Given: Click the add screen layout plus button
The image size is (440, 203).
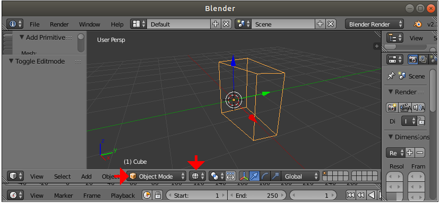Looking at the screenshot, I should (215, 24).
